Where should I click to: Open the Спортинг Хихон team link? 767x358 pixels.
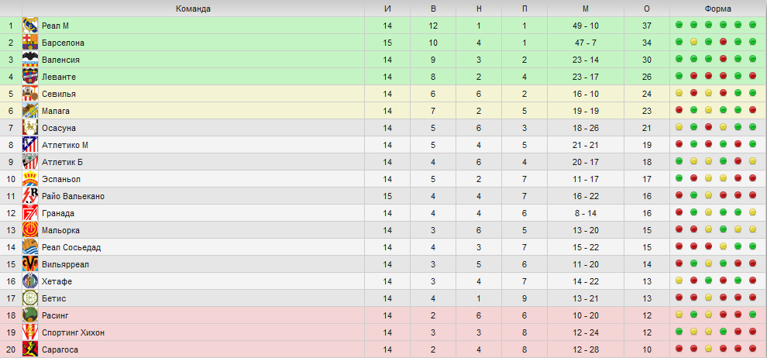73,332
